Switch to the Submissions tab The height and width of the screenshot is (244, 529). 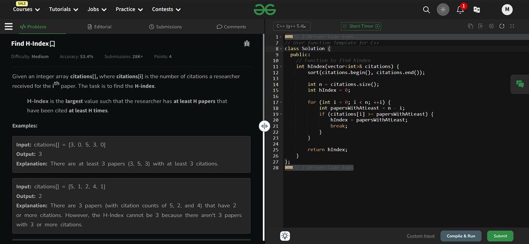point(166,27)
